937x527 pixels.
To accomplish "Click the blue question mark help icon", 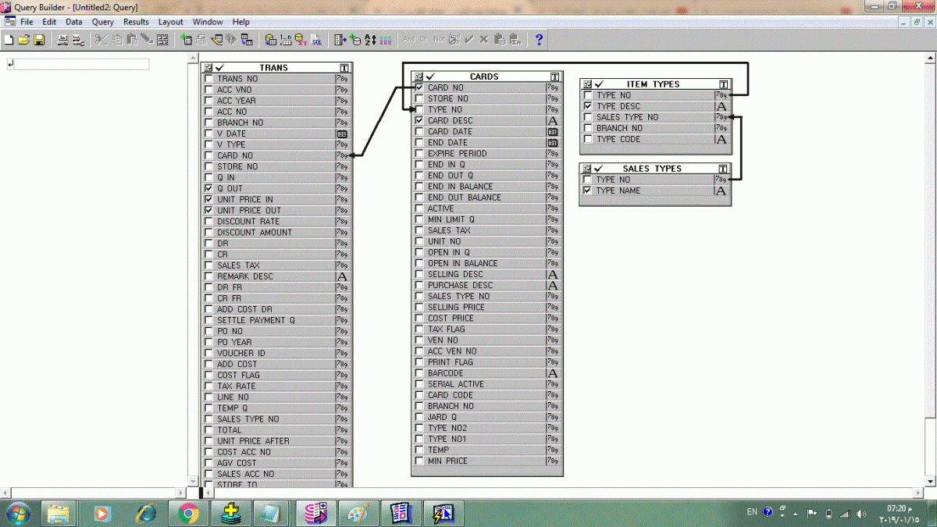I will coord(539,40).
